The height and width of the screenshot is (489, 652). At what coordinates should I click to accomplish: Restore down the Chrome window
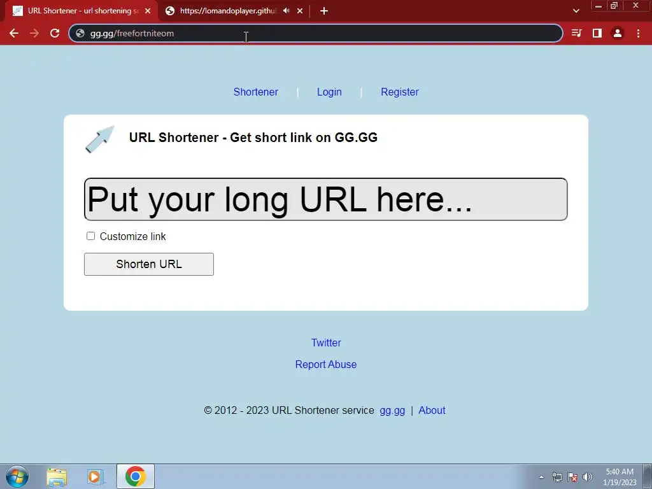point(614,6)
